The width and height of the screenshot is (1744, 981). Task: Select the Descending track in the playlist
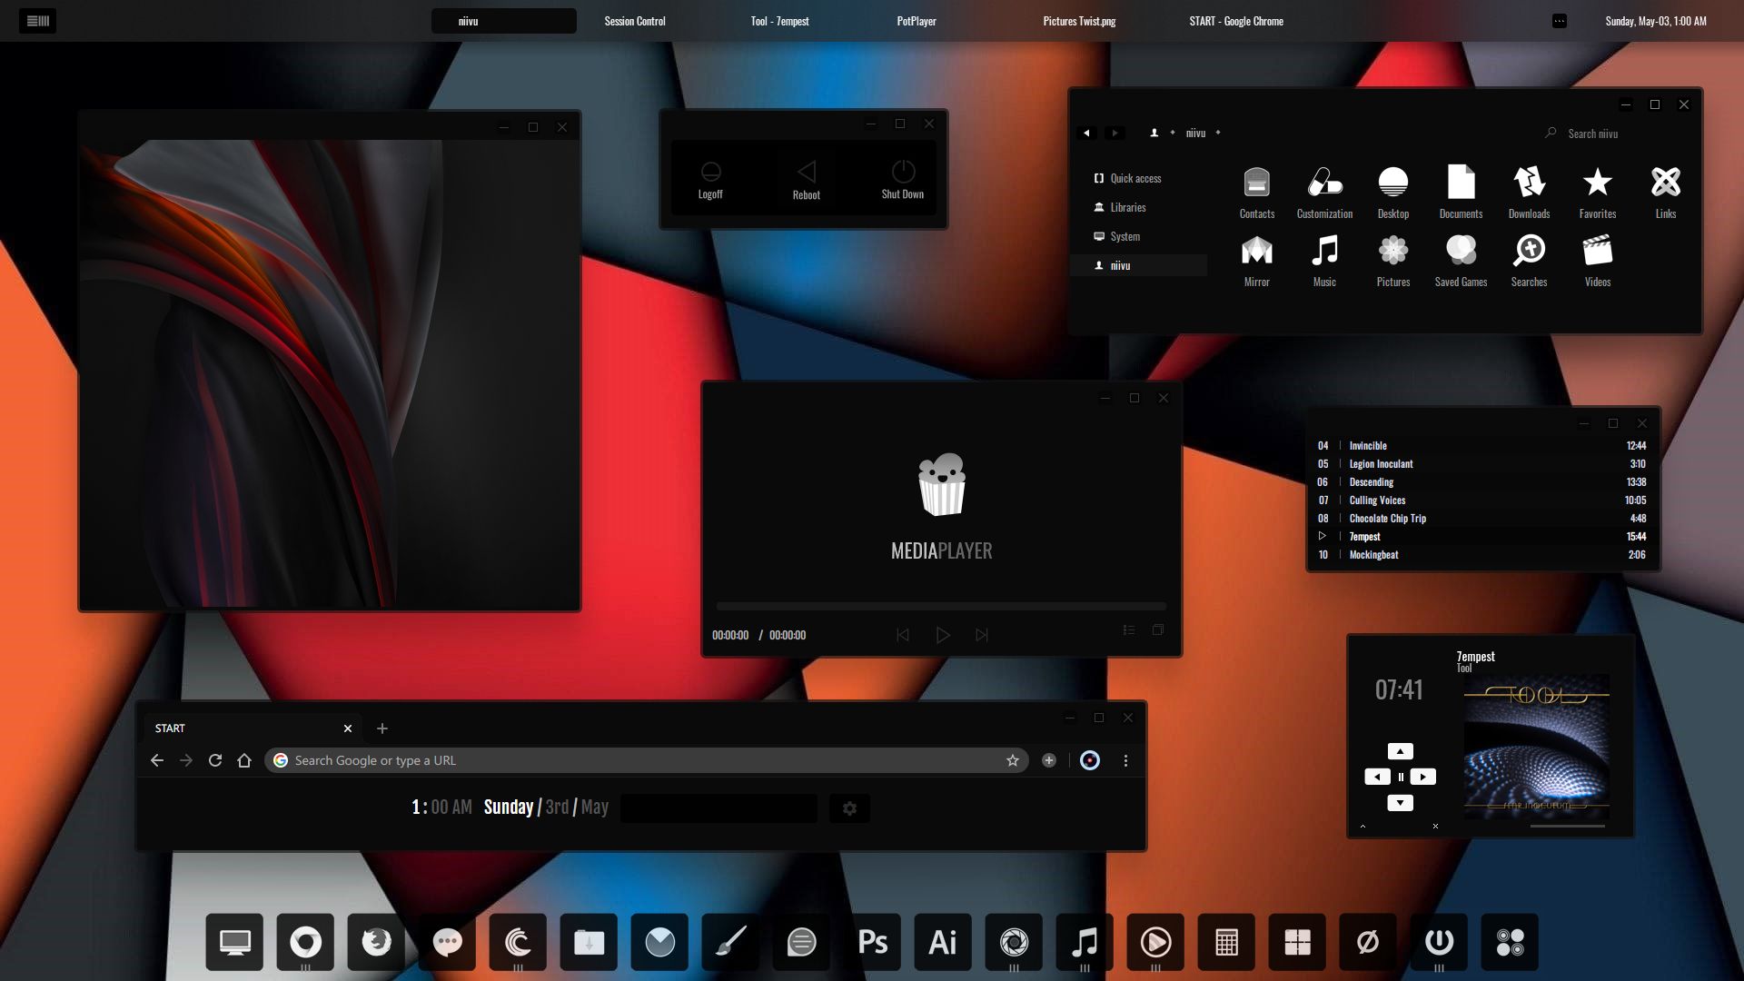click(x=1372, y=482)
